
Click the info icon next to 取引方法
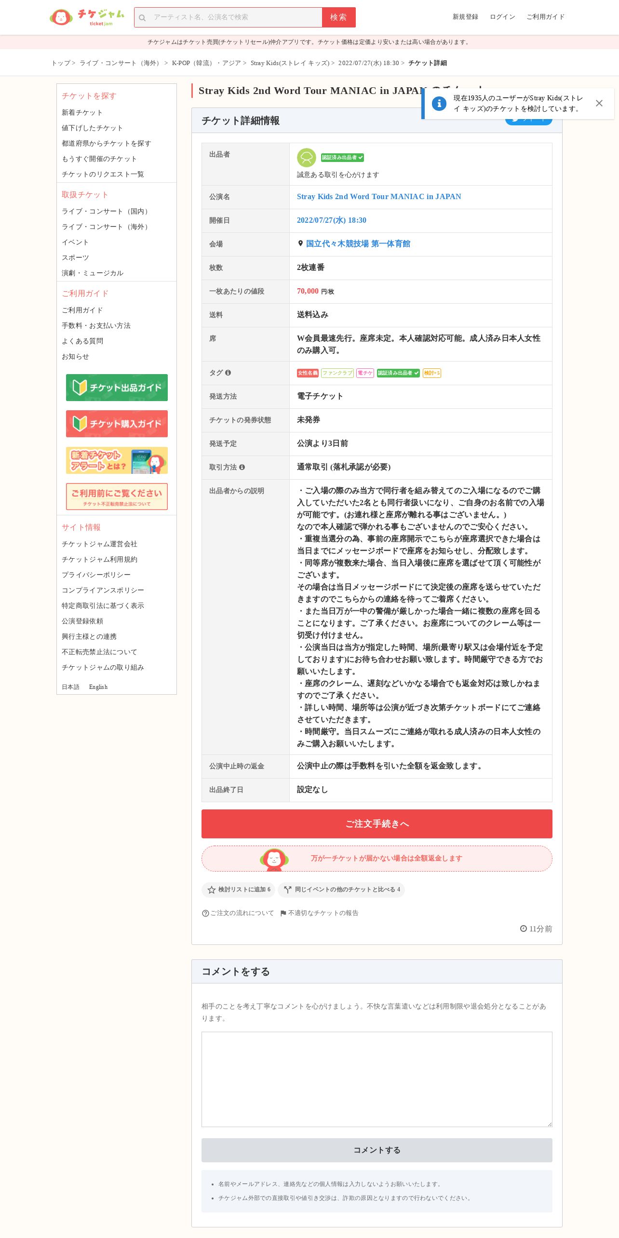(242, 467)
